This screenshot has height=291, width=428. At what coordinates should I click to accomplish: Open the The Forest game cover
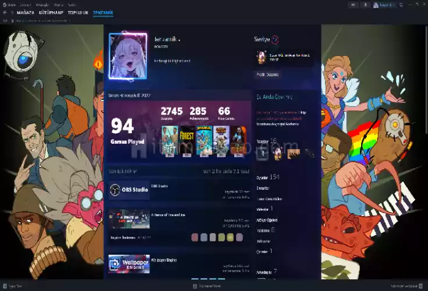(187, 140)
